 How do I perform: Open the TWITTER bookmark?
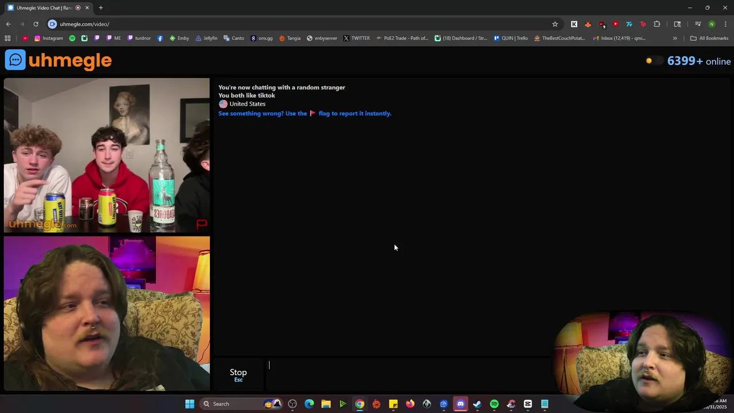pos(357,38)
